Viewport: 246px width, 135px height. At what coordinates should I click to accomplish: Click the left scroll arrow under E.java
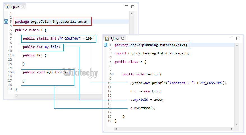[x=17, y=96]
